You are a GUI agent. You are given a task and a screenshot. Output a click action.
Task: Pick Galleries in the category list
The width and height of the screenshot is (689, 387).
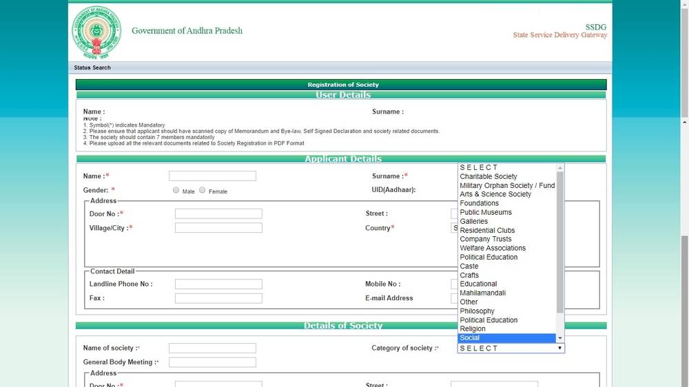(507, 222)
